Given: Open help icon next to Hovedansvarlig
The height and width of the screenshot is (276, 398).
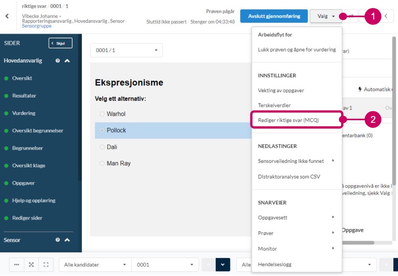Looking at the screenshot, I should pyautogui.click(x=58, y=61).
